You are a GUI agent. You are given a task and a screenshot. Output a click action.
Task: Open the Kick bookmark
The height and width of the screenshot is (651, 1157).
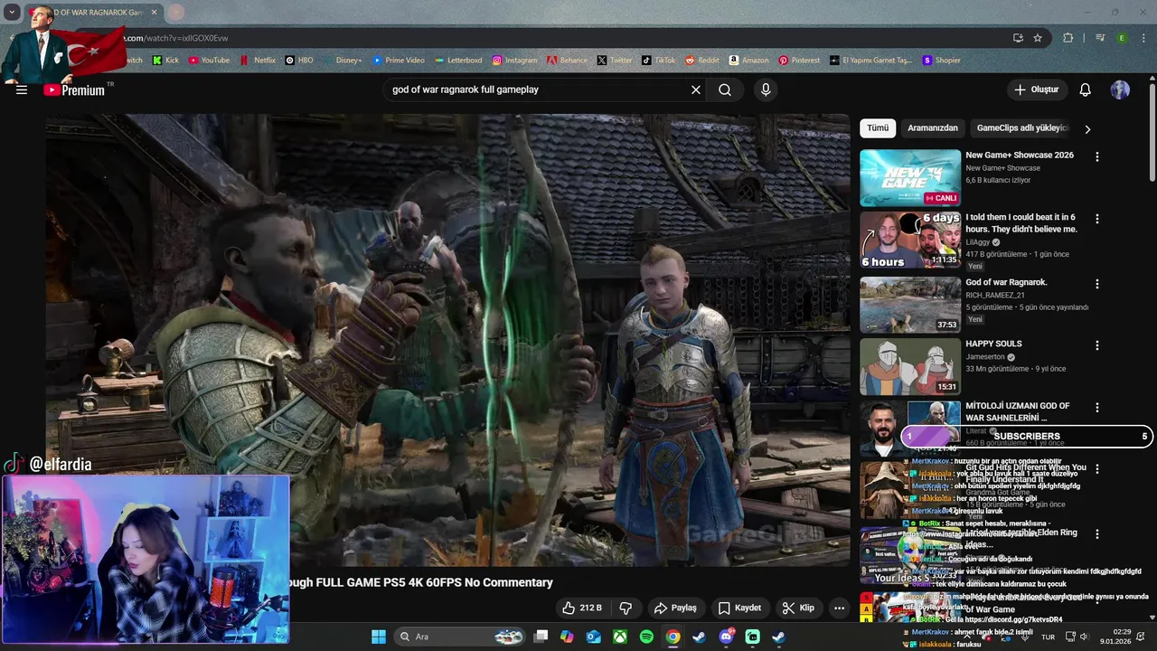coord(165,61)
